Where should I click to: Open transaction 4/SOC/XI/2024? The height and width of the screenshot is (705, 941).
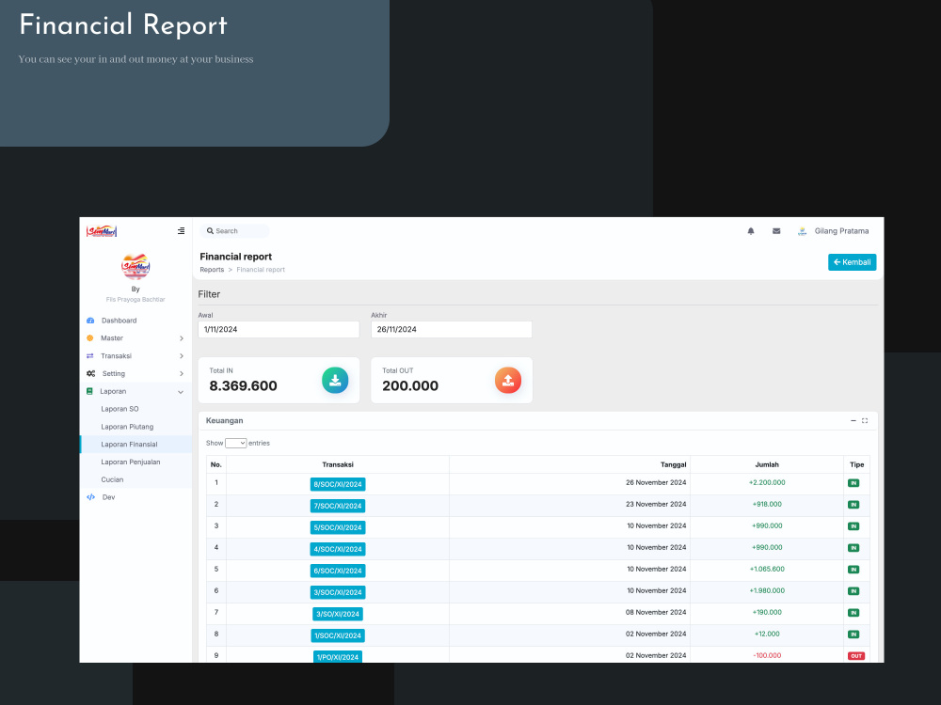coord(338,549)
